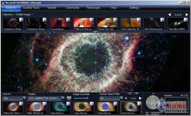
Task: Click the celestial sphere globe
Action: coord(153,102)
